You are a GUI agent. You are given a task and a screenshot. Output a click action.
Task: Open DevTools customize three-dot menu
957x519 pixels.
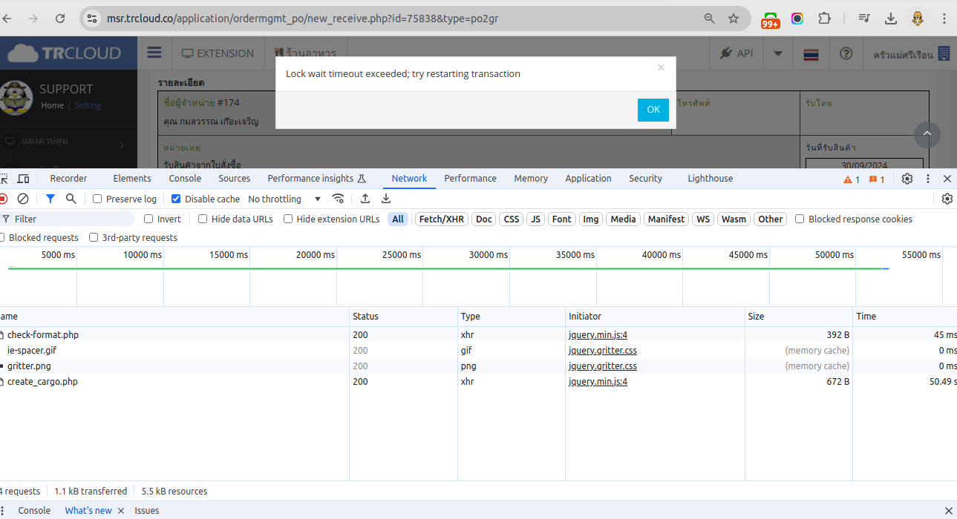(928, 179)
